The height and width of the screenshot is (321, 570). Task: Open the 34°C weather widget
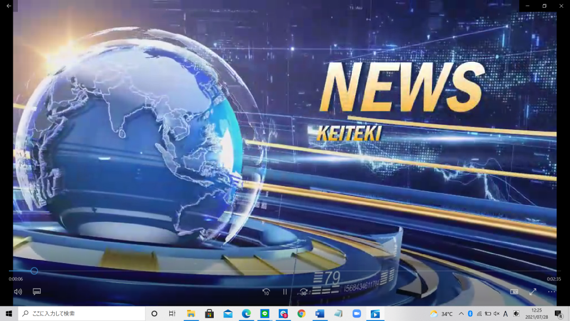click(441, 314)
